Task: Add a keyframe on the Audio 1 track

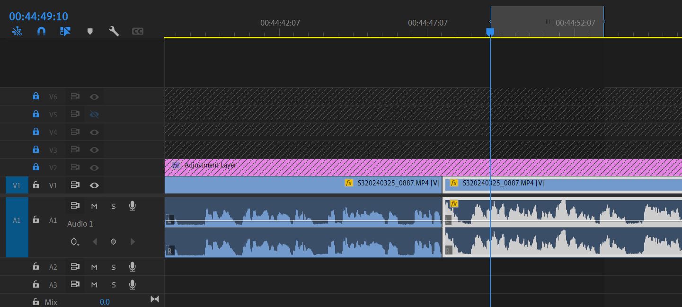Action: [x=113, y=242]
